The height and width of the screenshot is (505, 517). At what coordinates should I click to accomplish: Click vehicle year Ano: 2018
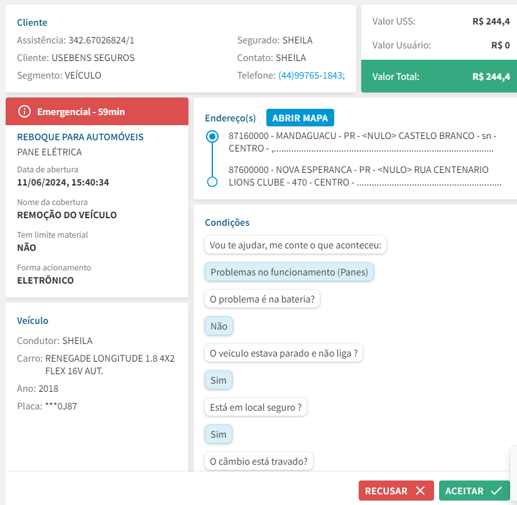(38, 389)
